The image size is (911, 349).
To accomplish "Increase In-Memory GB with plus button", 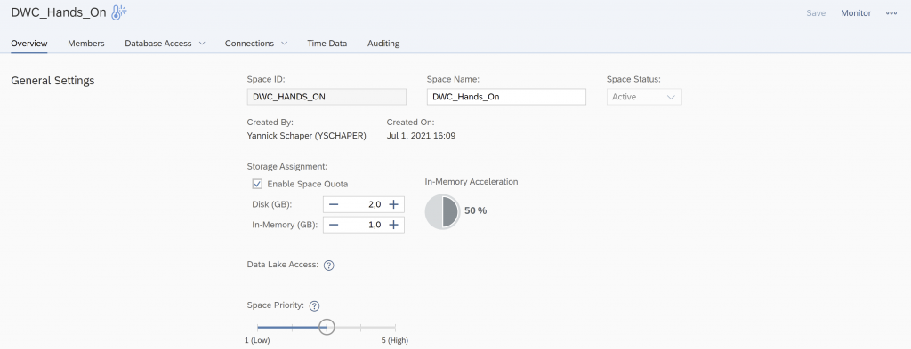I will click(x=393, y=225).
